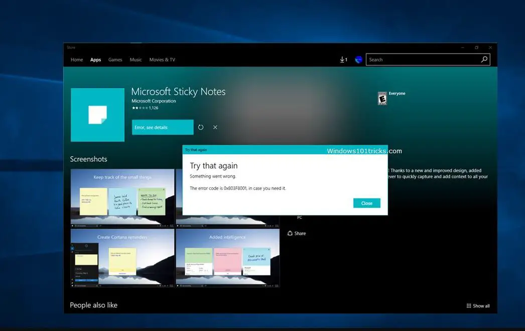Click the Share icon
The height and width of the screenshot is (331, 525).
point(290,233)
